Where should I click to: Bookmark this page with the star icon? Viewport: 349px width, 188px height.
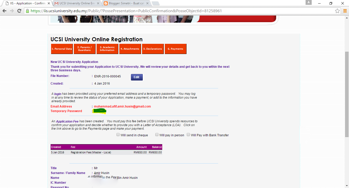(338, 11)
